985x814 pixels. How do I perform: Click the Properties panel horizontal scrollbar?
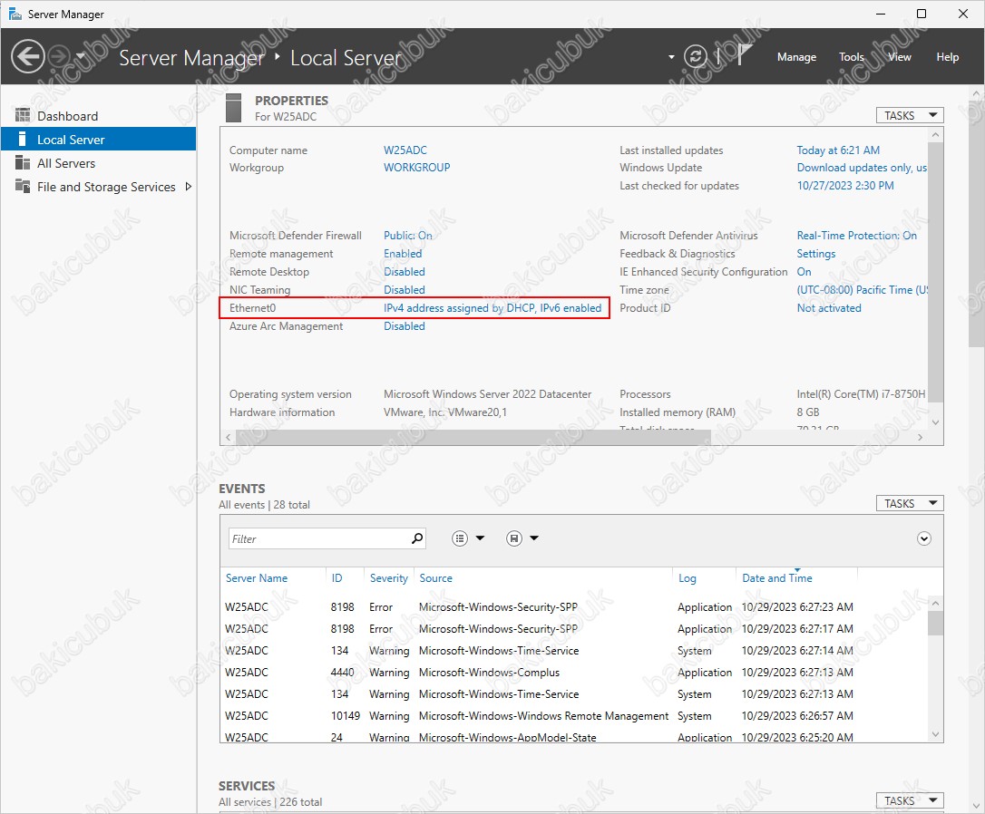coord(473,437)
